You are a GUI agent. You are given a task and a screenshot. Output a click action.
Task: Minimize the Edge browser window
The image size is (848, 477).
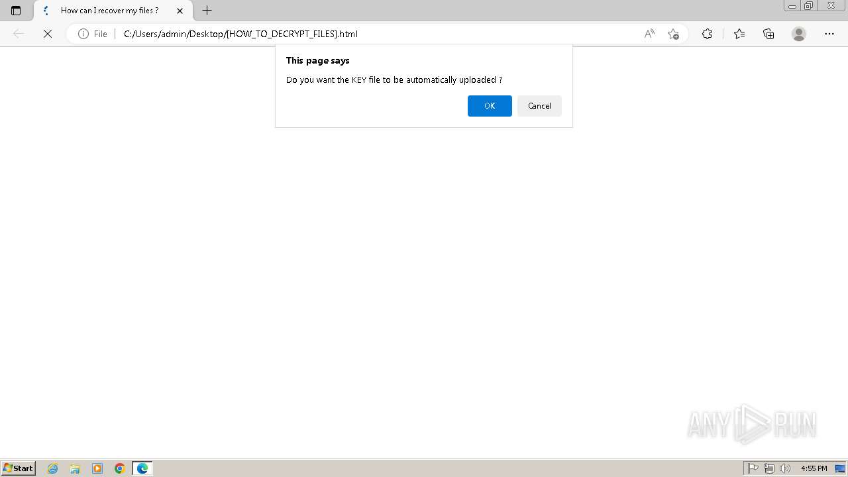792,6
